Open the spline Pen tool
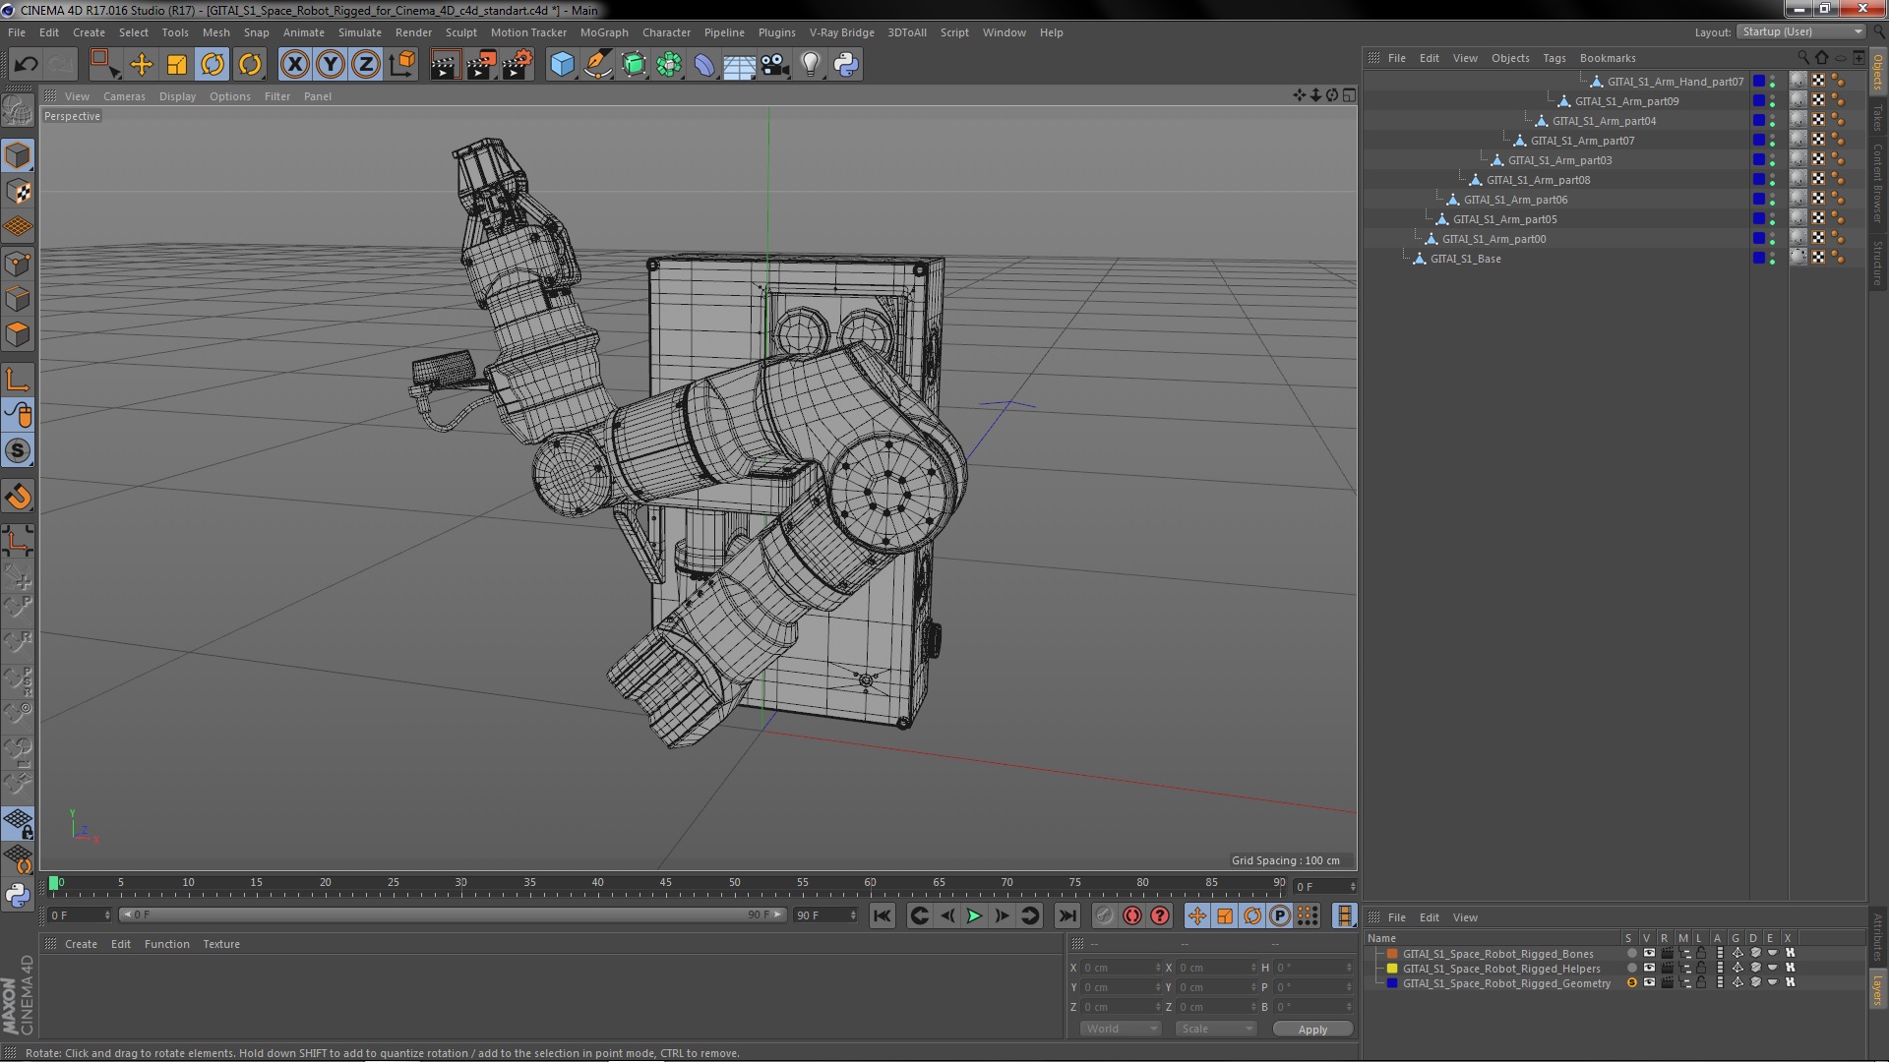Screen dimensions: 1889x1062 [597, 65]
